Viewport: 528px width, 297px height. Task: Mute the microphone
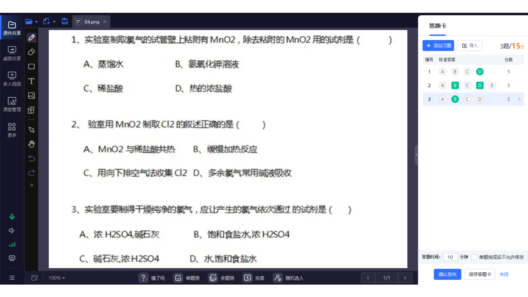[x=12, y=216]
